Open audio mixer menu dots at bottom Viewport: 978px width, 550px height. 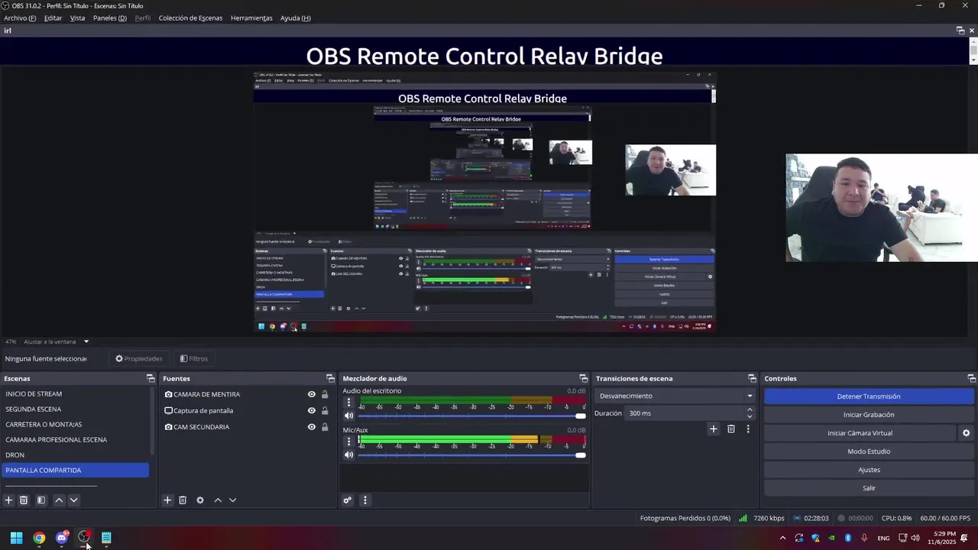(x=364, y=500)
